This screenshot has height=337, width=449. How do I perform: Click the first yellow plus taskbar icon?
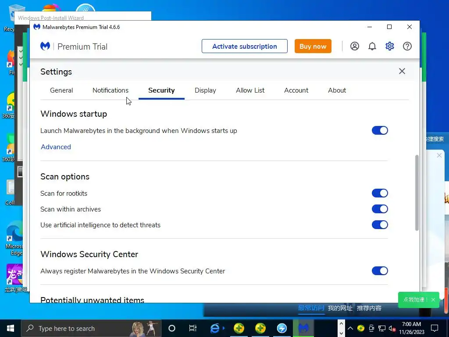(x=239, y=328)
